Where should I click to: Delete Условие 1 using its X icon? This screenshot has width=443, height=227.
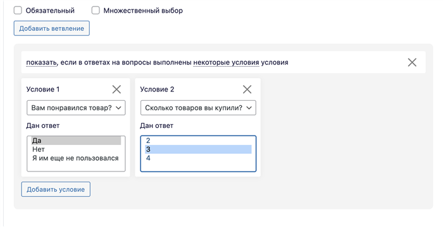116,90
